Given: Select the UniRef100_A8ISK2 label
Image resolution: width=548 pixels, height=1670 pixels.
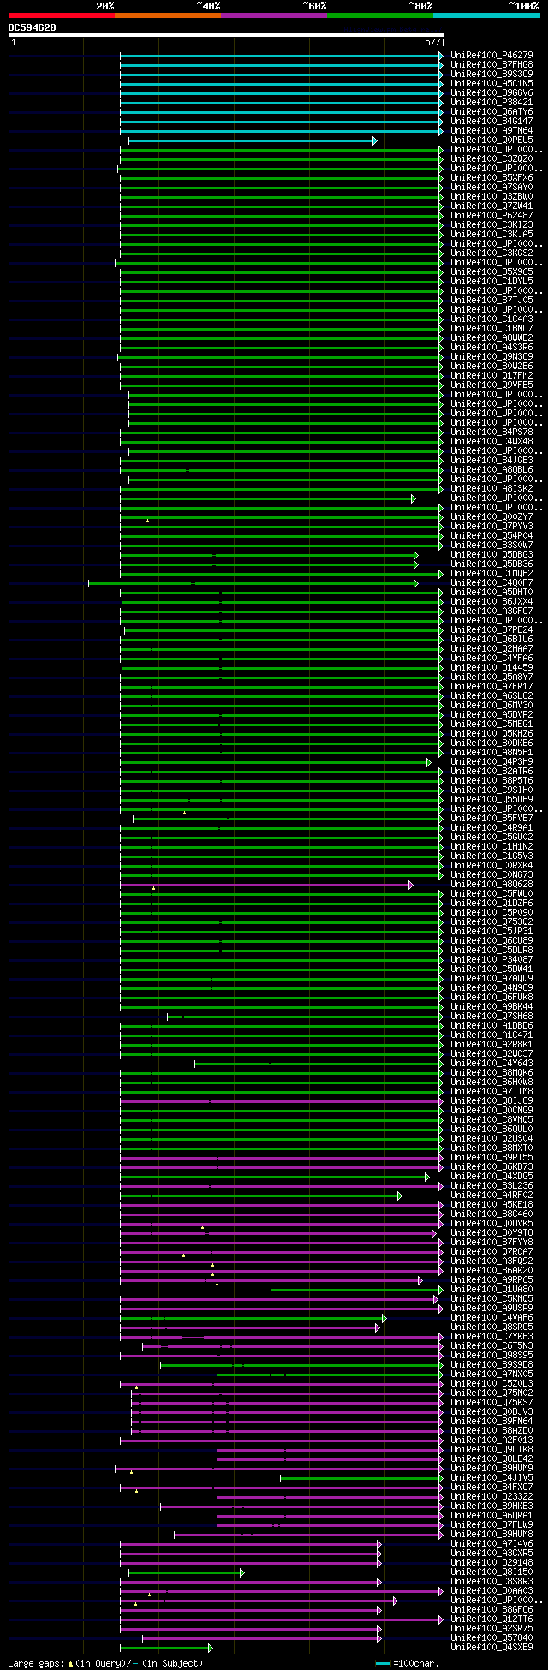Looking at the screenshot, I should 491,488.
